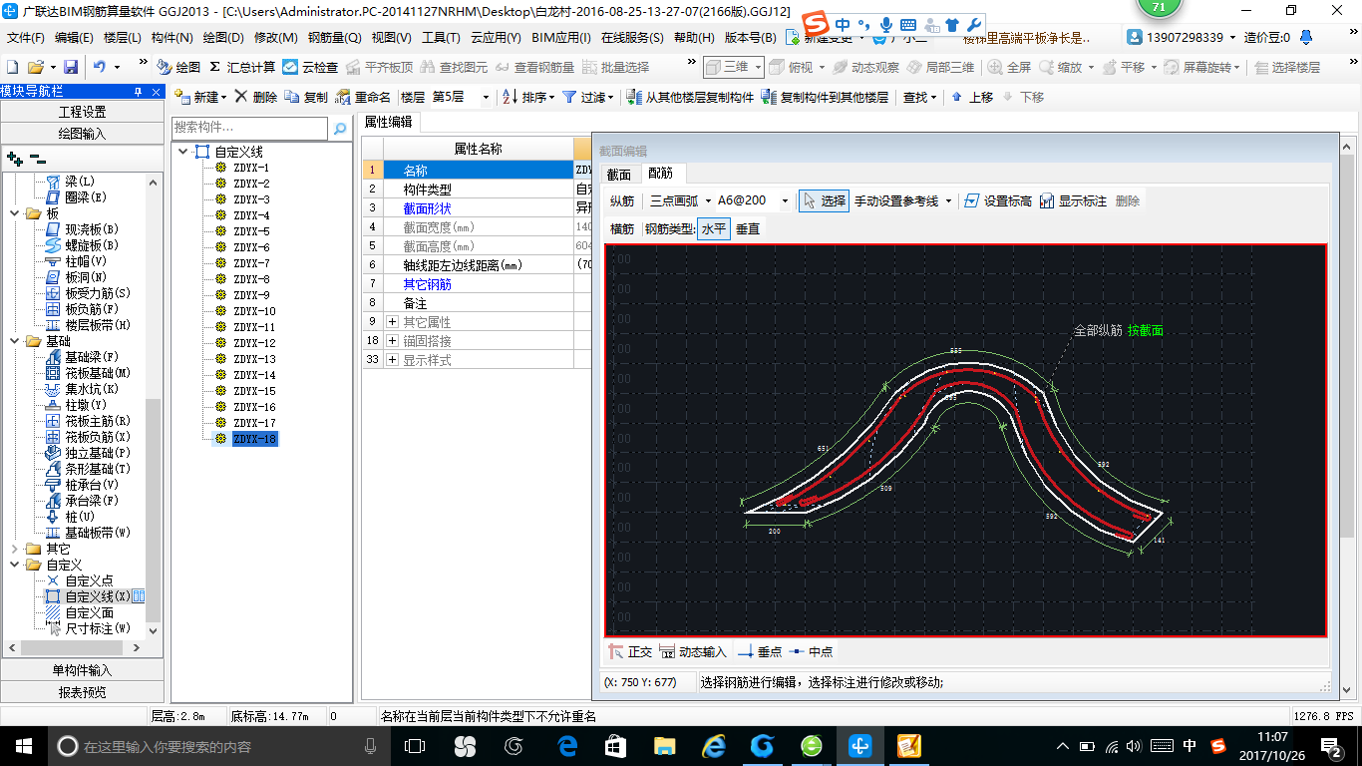
Task: Click 局部三维 partial 3D tool
Action: pyautogui.click(x=940, y=67)
